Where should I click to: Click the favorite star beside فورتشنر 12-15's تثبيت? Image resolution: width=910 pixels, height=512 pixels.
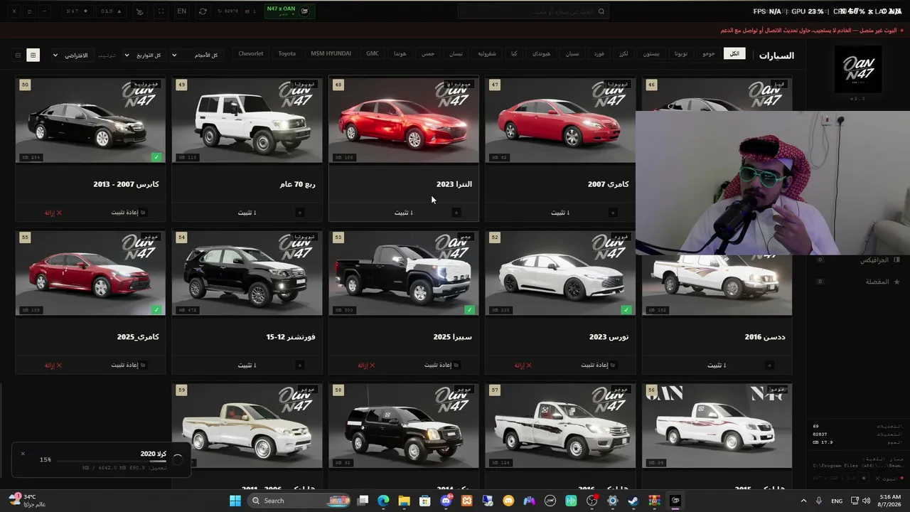299,366
